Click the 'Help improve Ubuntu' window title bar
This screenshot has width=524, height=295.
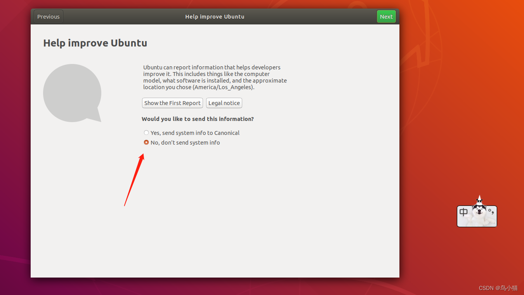(x=215, y=17)
